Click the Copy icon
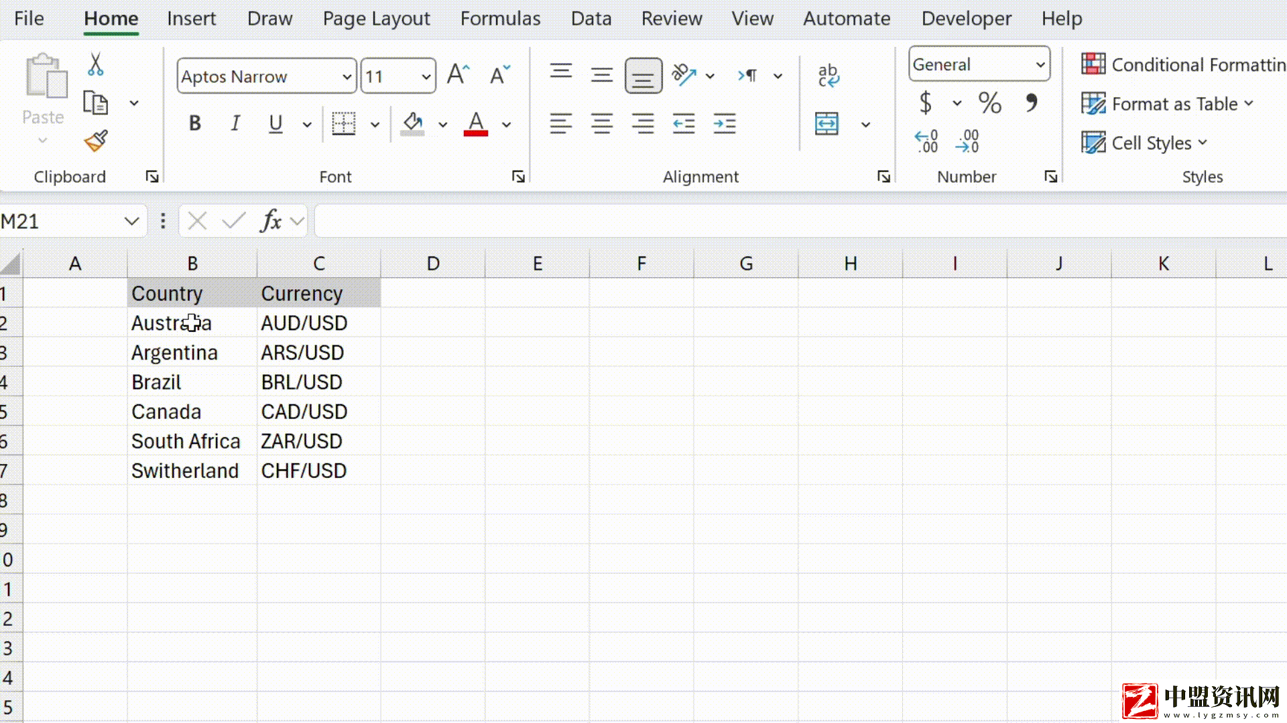The height and width of the screenshot is (723, 1287). 95,103
